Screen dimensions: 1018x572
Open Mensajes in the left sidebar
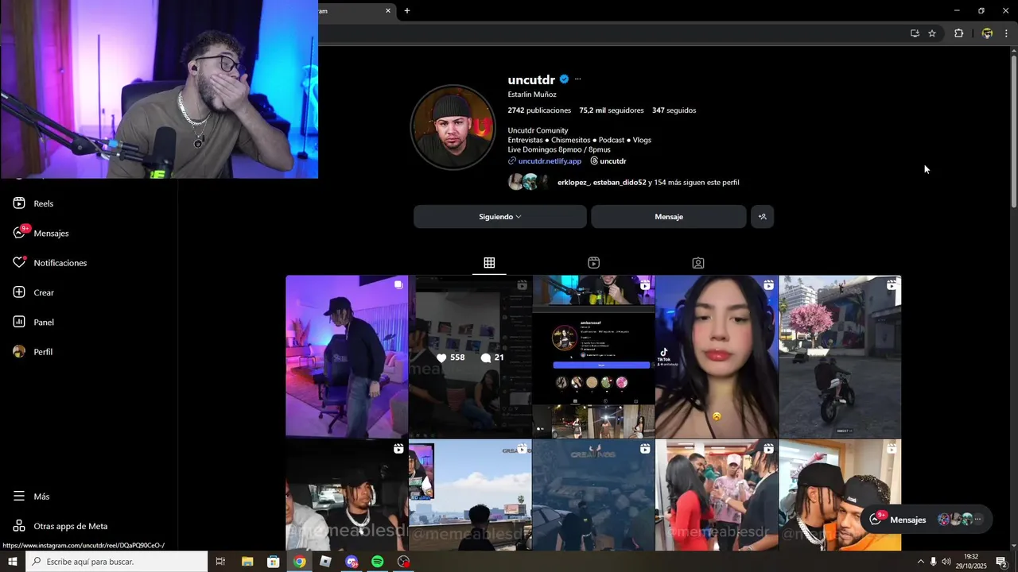(41, 233)
